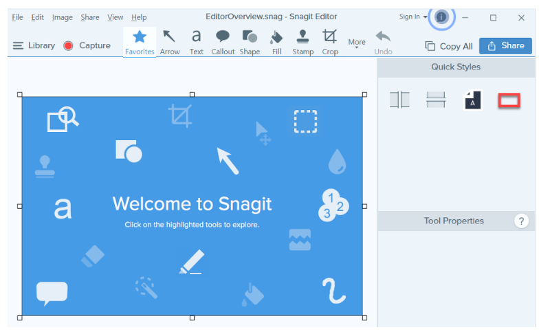This screenshot has width=539, height=334.
Task: Click the paint bucket icon on canvas
Action: pos(253,294)
